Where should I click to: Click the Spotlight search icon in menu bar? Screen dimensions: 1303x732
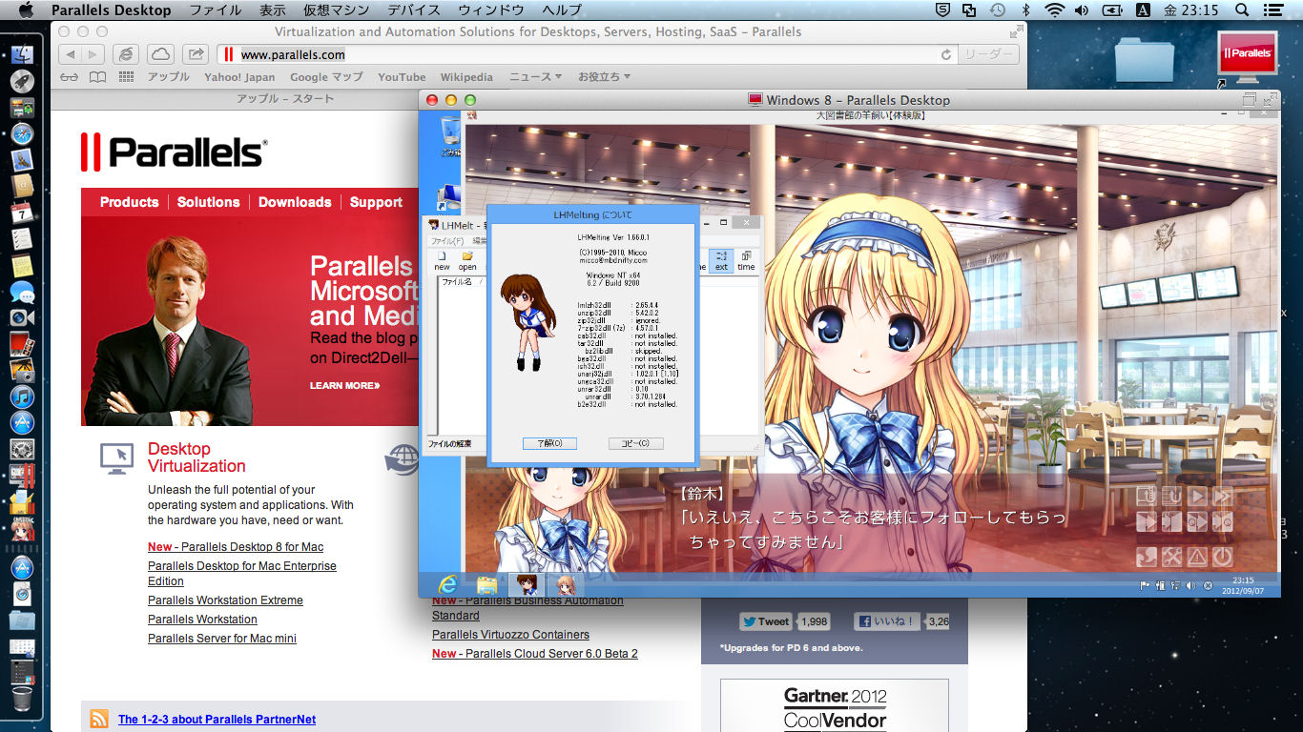click(x=1242, y=10)
